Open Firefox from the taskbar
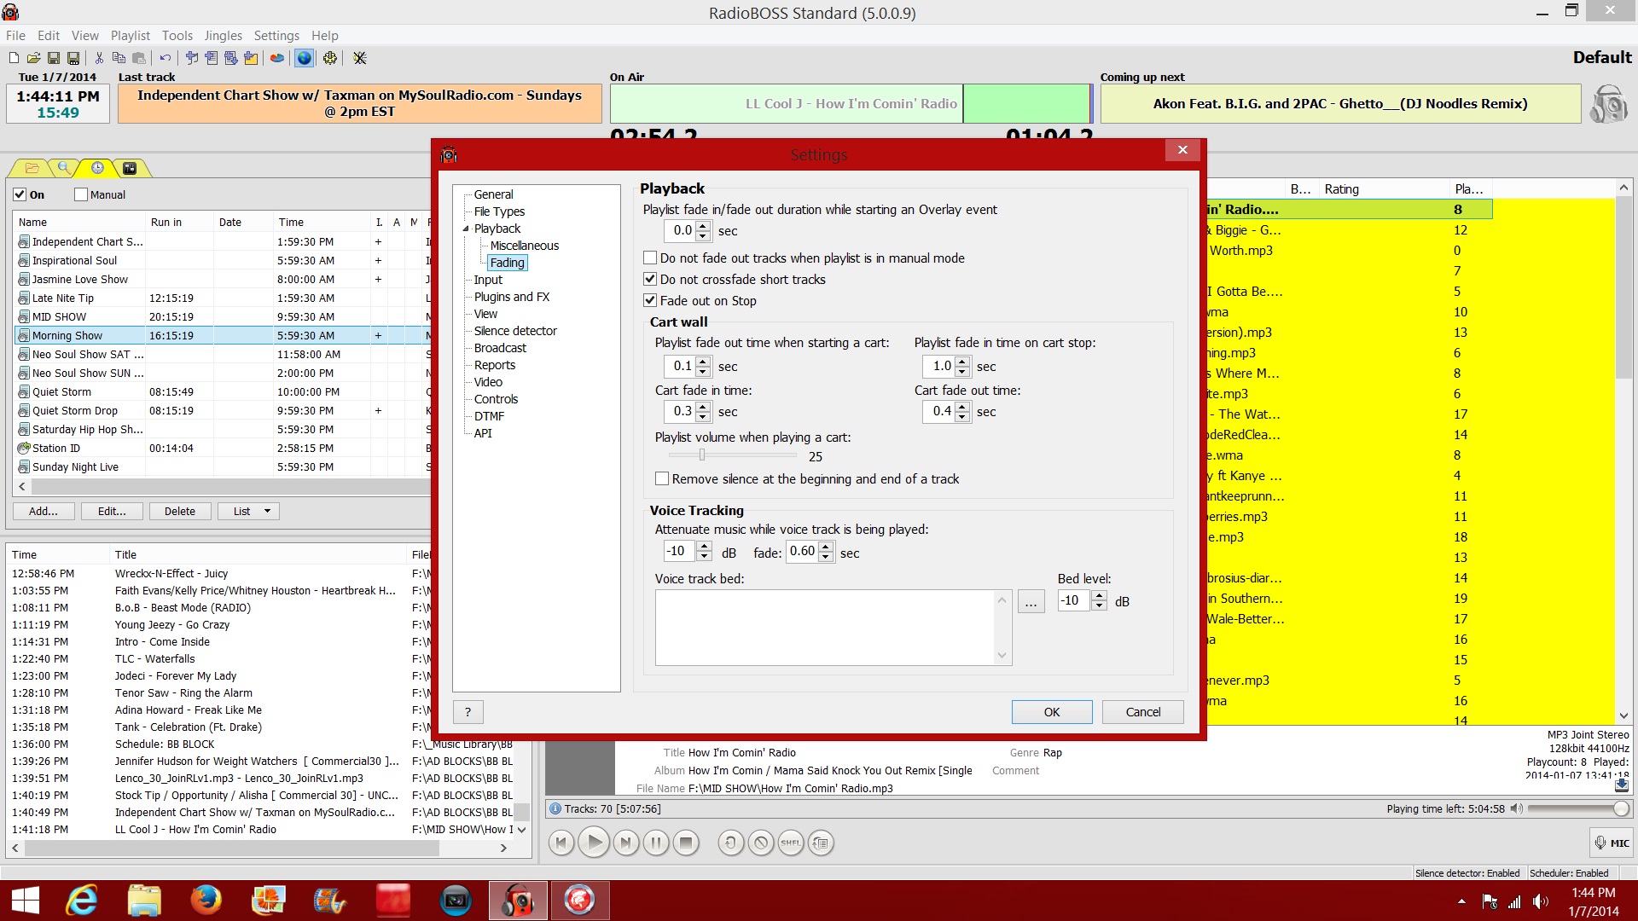 click(x=206, y=900)
